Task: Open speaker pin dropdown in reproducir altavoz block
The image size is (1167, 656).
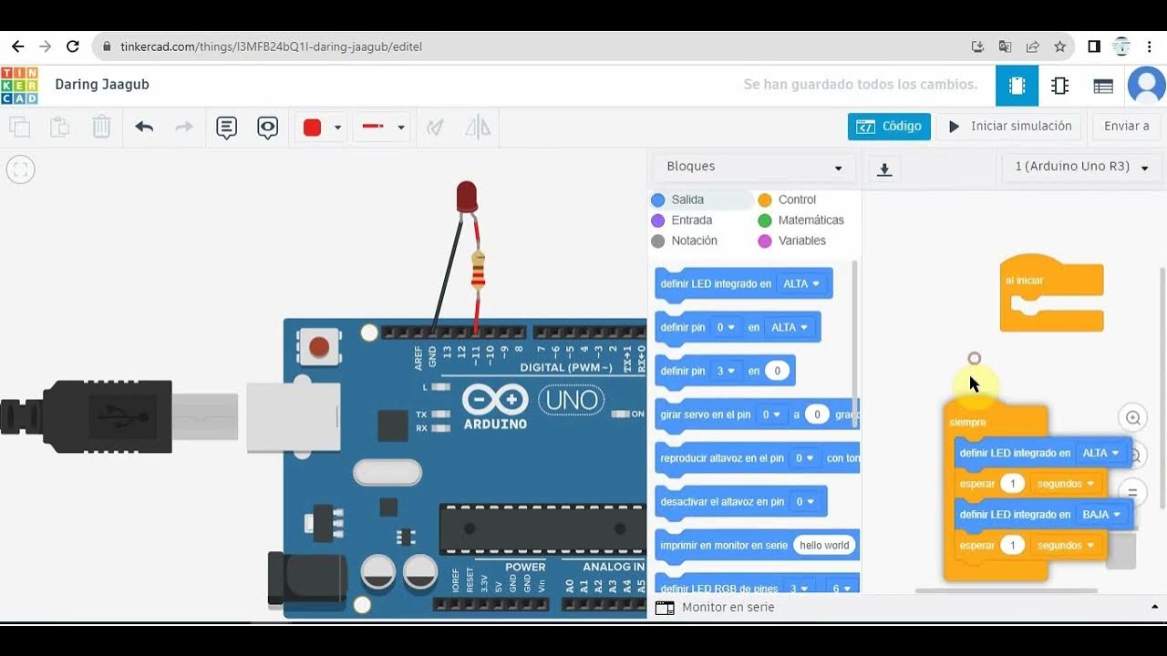Action: 804,458
